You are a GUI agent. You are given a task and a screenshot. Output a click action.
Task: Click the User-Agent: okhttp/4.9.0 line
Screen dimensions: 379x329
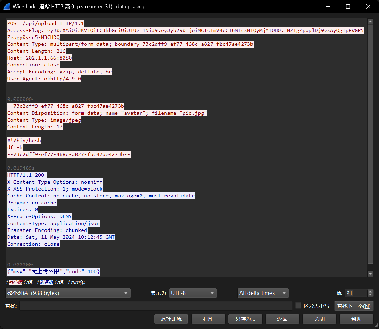point(44,79)
